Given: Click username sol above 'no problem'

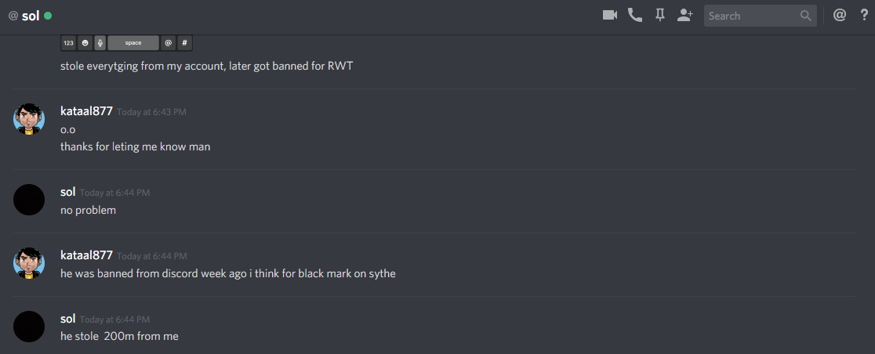Looking at the screenshot, I should tap(67, 192).
